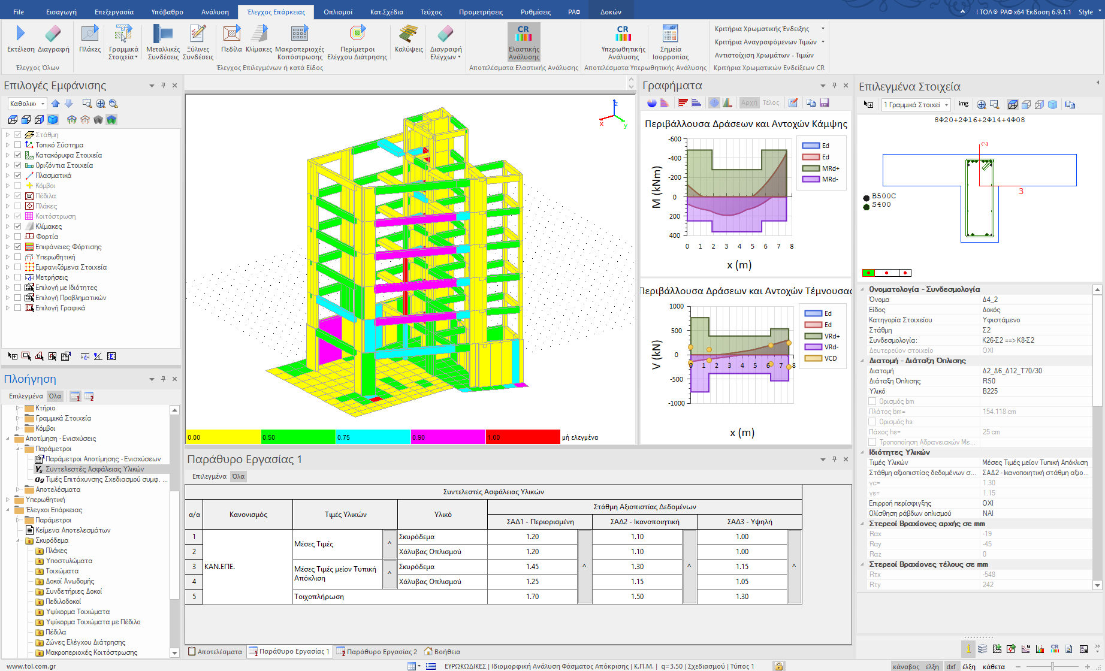Open the File menu

point(19,12)
